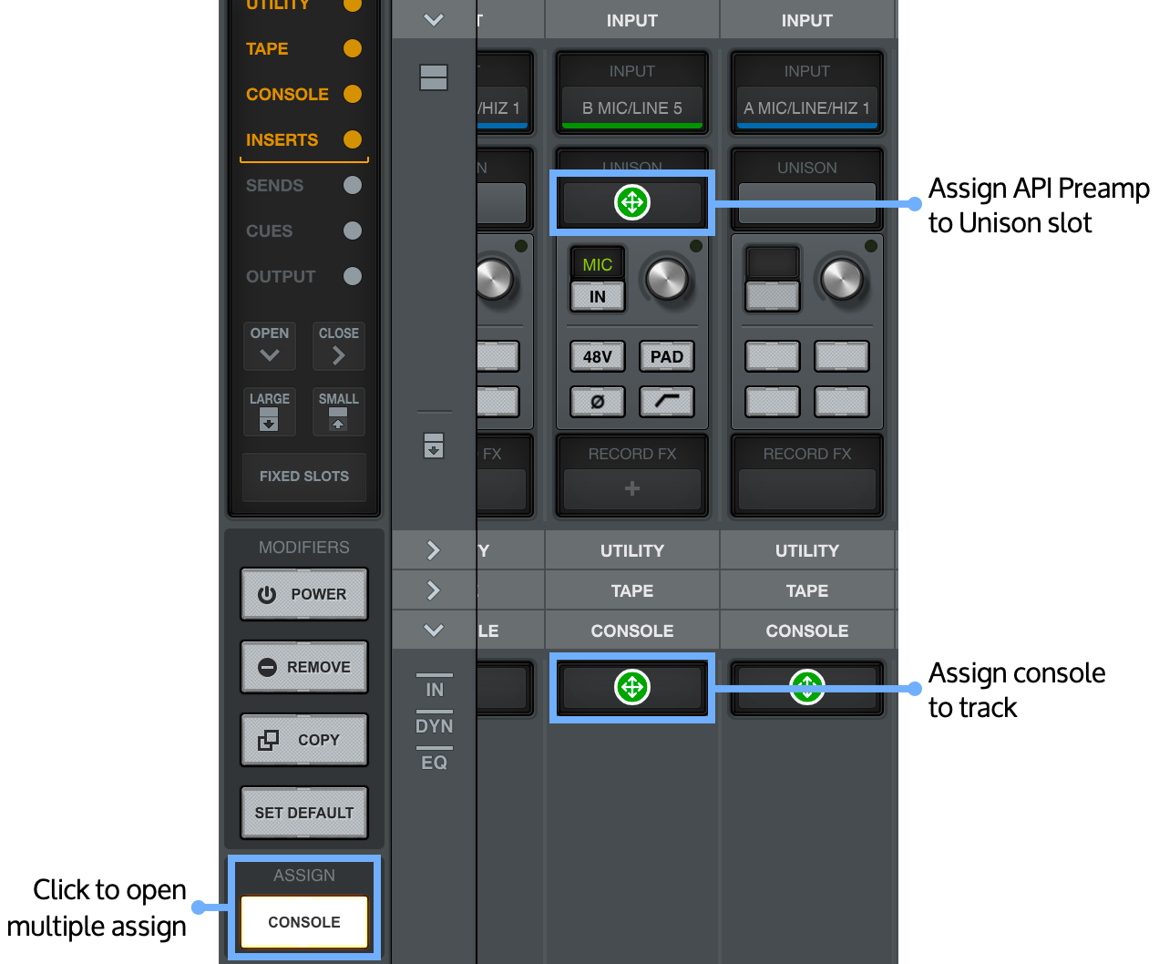
Task: Select the TAPE label in sidebar
Action: (267, 48)
